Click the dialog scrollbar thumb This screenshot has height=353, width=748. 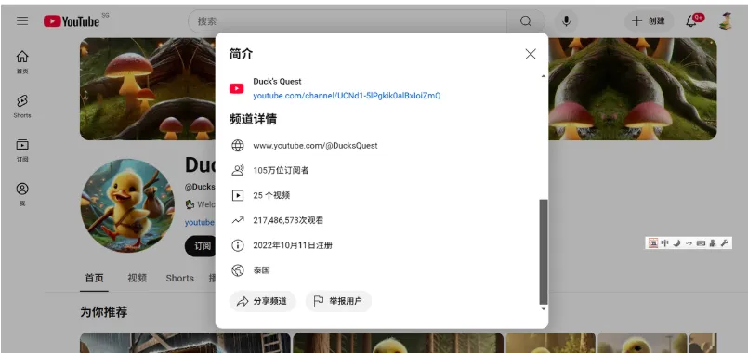click(544, 252)
